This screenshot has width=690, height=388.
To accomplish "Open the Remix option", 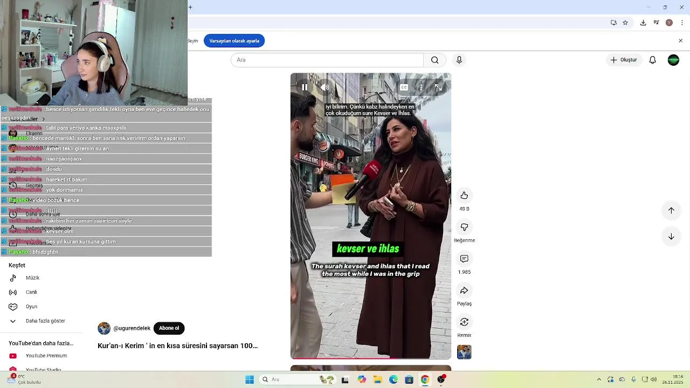I will 464,322.
